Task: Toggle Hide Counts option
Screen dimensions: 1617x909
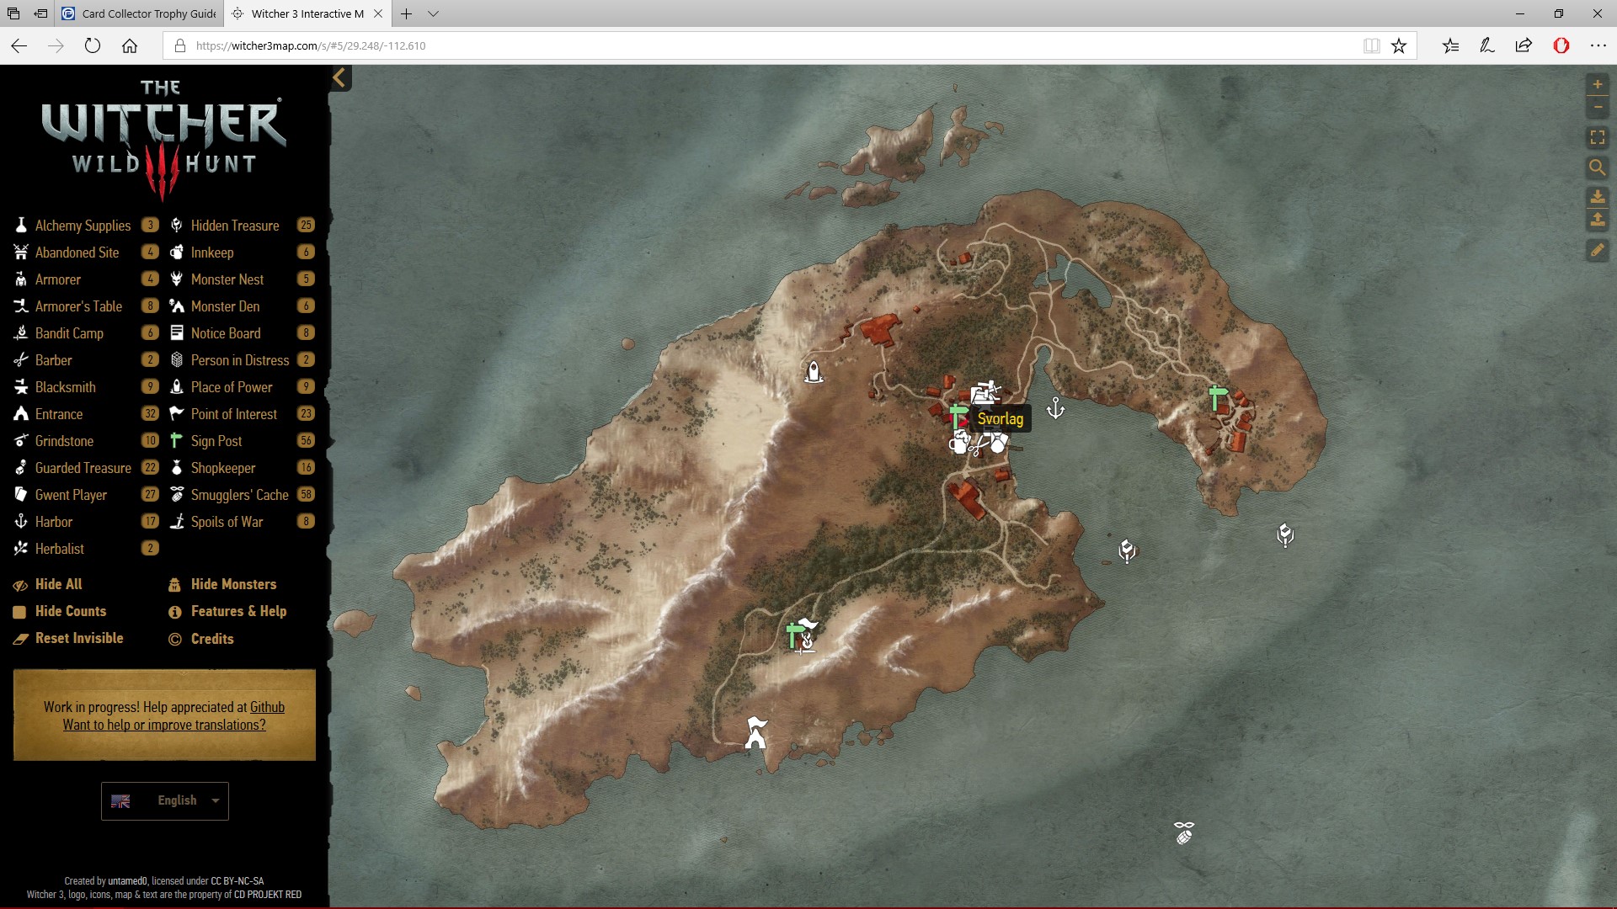Action: [70, 611]
